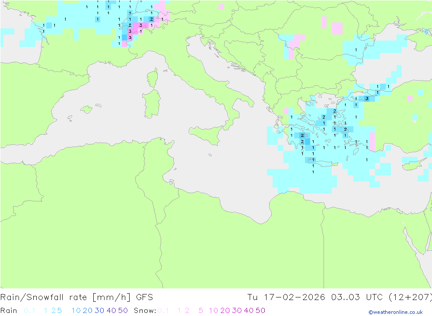The width and height of the screenshot is (432, 316).
Task: Select the Snow 40 legend value
Action: (x=249, y=310)
